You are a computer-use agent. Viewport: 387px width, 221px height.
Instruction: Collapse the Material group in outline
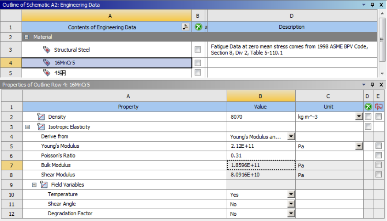pos(26,37)
